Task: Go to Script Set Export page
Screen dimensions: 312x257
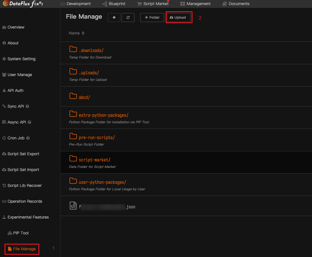Action: coord(23,154)
